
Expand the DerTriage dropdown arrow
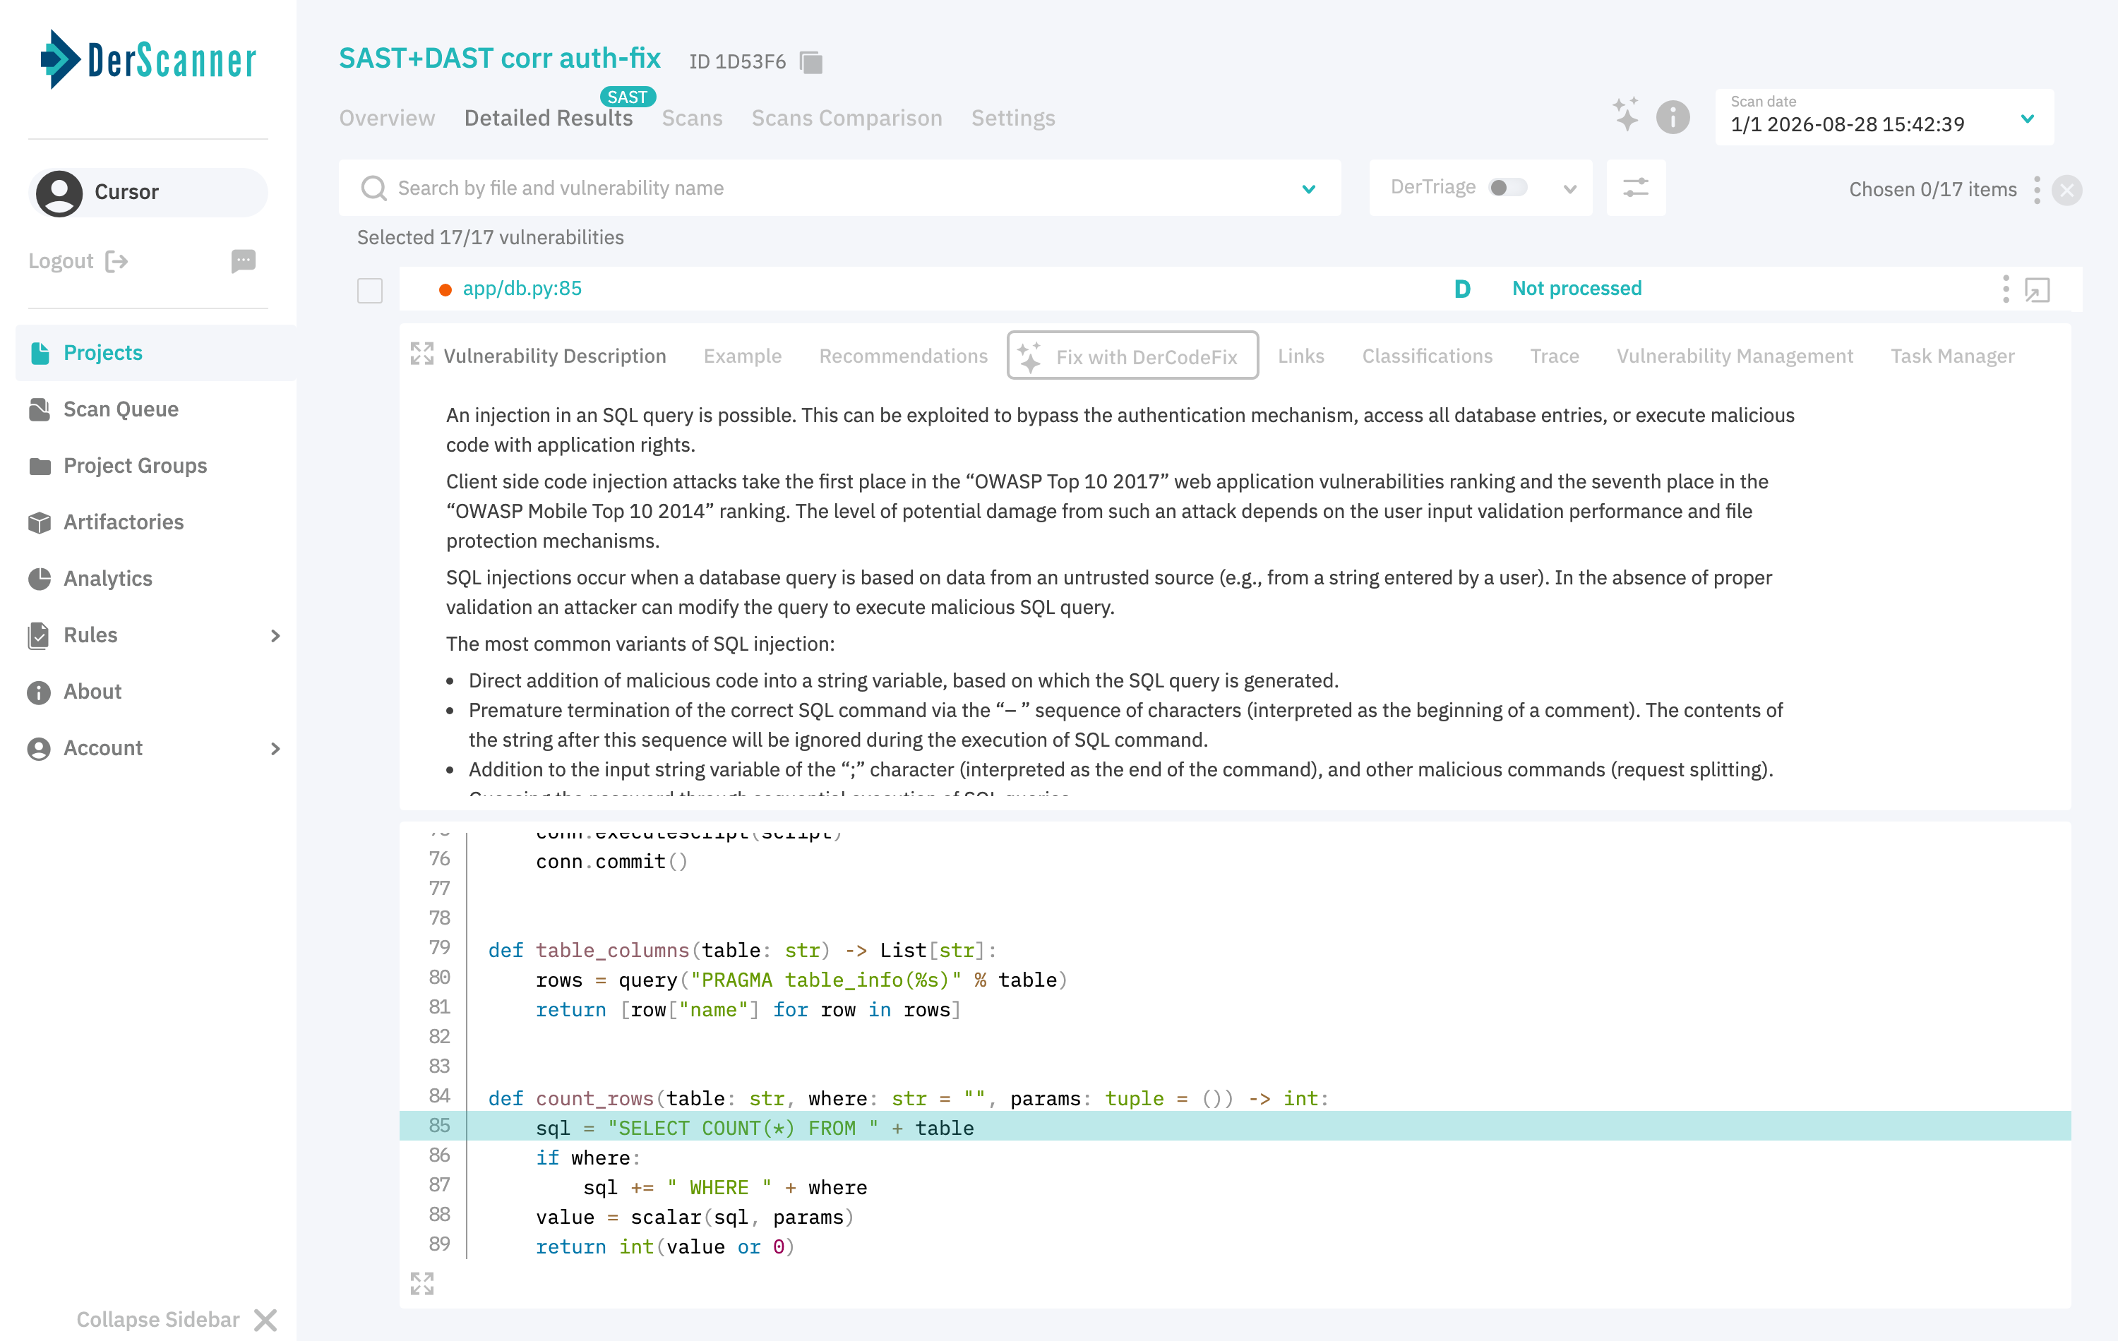point(1570,188)
